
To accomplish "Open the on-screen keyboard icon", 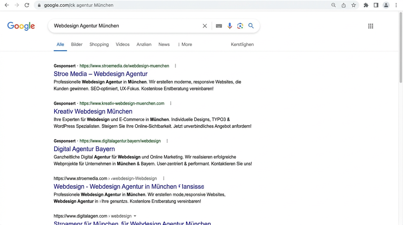I will (219, 26).
